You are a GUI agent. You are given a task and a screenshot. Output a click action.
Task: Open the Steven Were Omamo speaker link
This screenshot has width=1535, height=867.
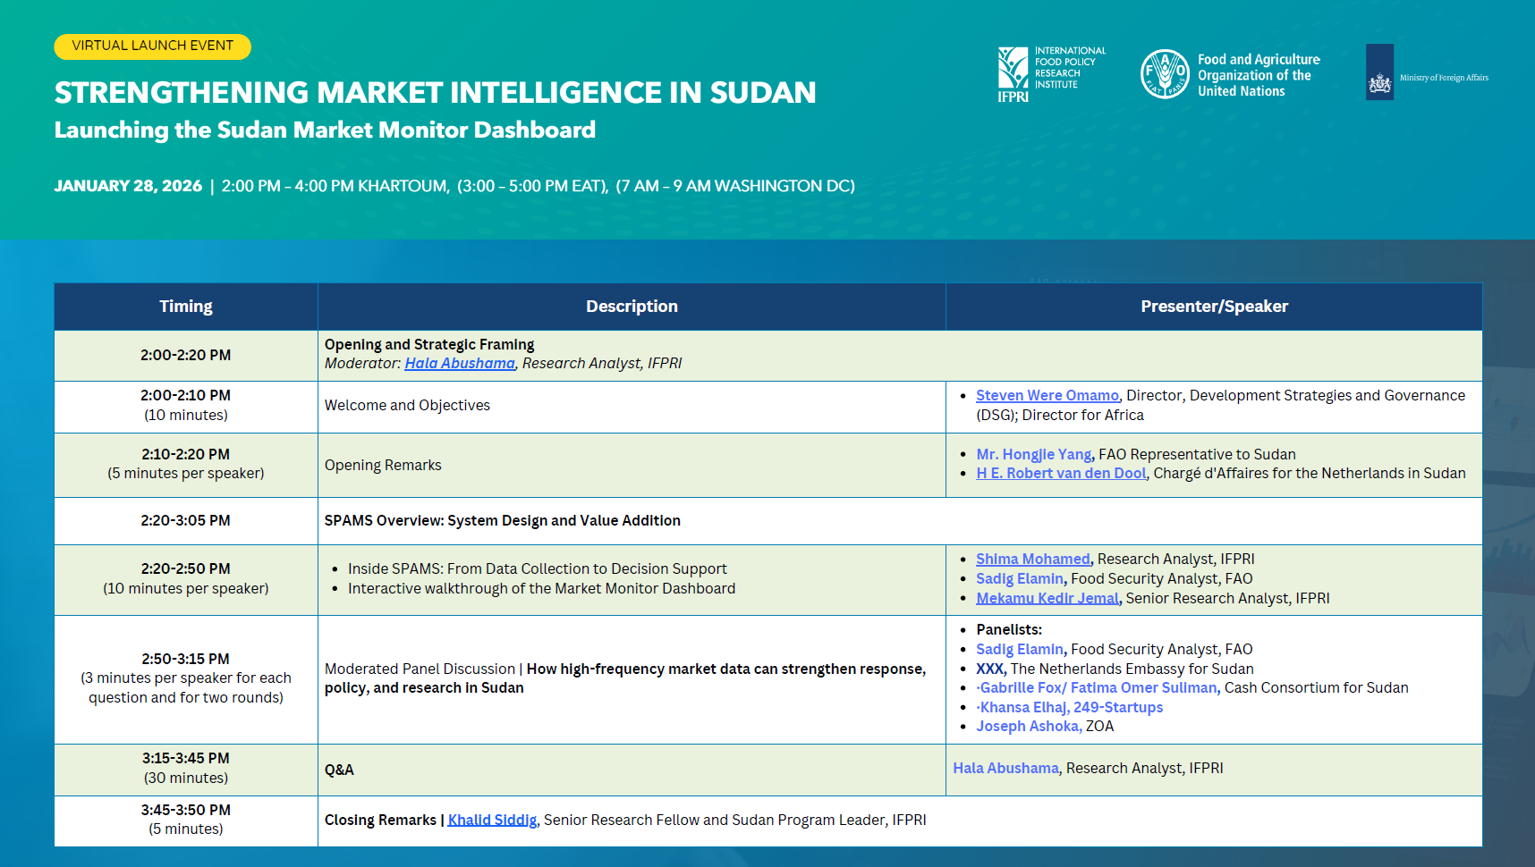pyautogui.click(x=1047, y=395)
